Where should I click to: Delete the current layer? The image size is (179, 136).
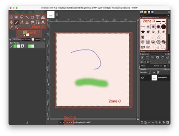(x=168, y=122)
